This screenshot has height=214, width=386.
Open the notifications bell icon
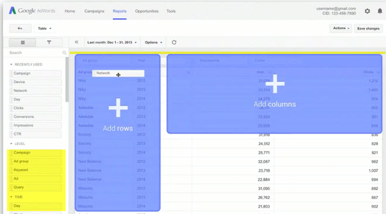click(380, 11)
